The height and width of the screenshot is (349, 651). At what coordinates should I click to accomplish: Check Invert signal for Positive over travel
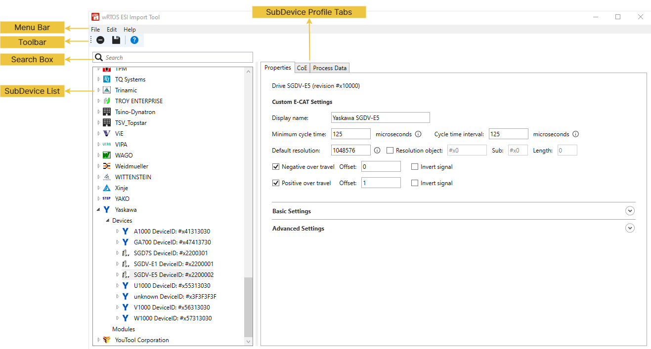click(x=415, y=183)
